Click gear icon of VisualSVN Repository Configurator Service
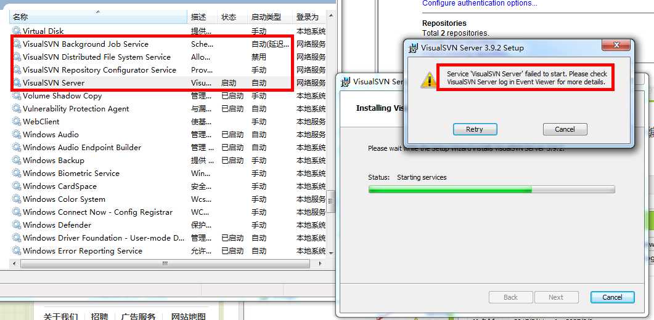 click(17, 70)
